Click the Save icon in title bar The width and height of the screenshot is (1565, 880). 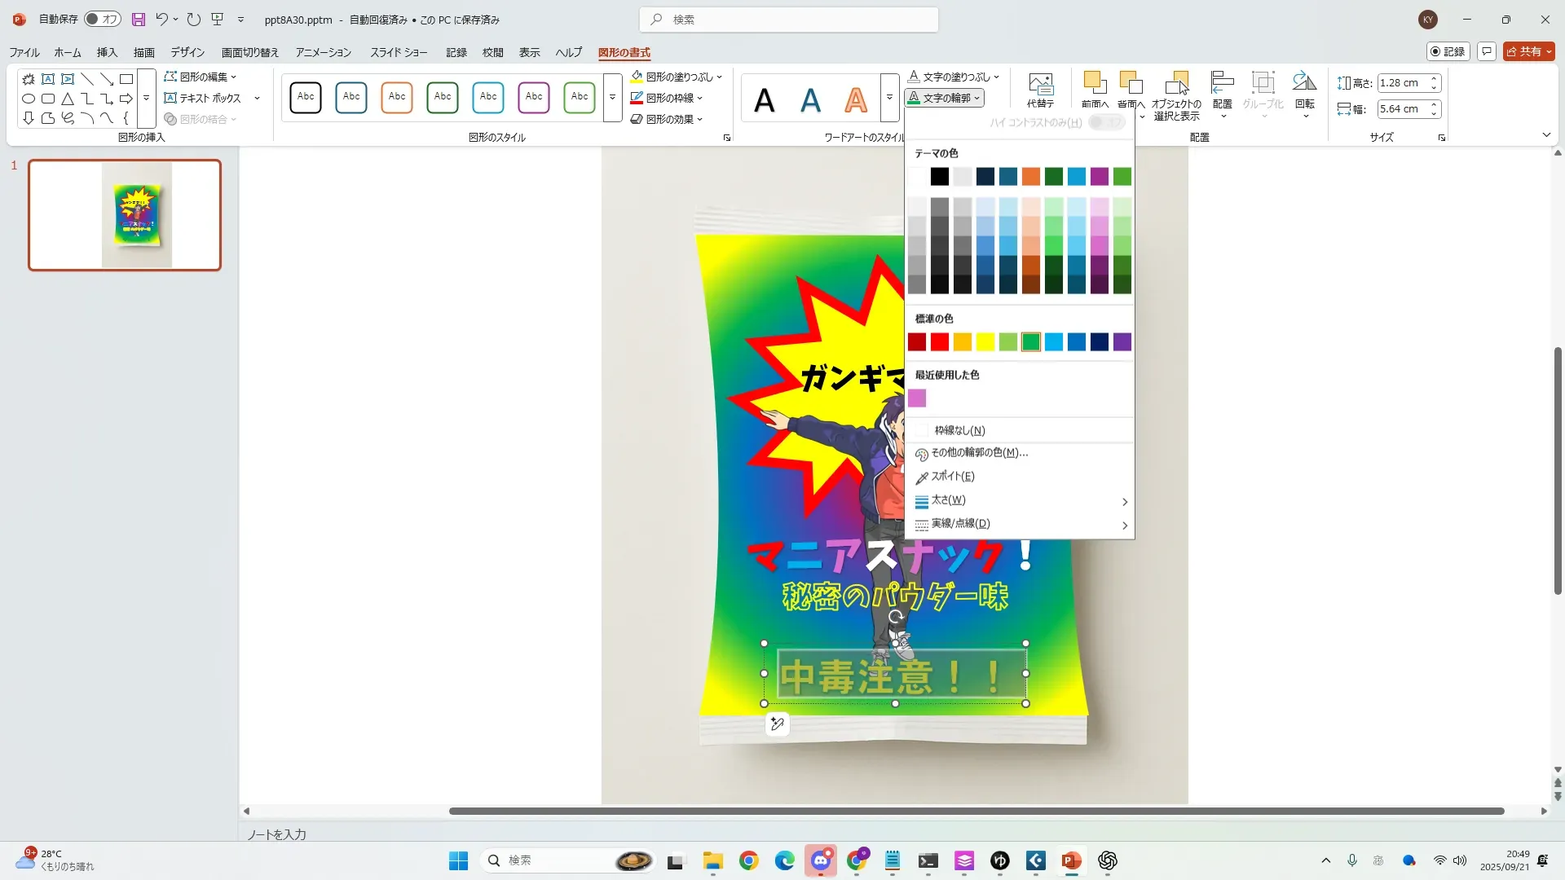pyautogui.click(x=139, y=20)
